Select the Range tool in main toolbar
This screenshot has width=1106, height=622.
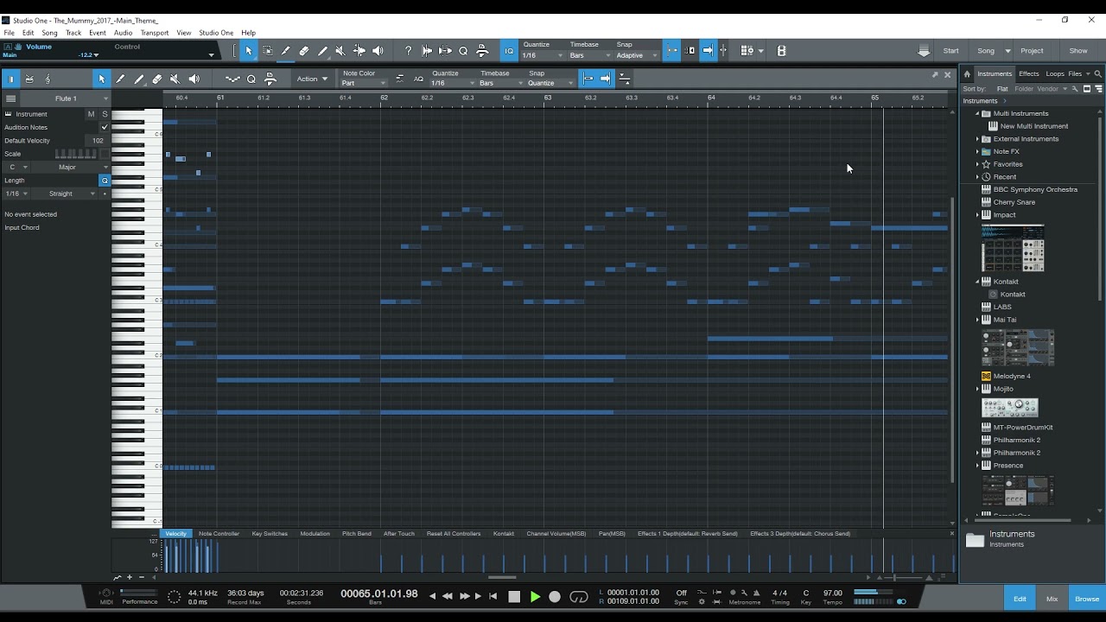pyautogui.click(x=267, y=51)
